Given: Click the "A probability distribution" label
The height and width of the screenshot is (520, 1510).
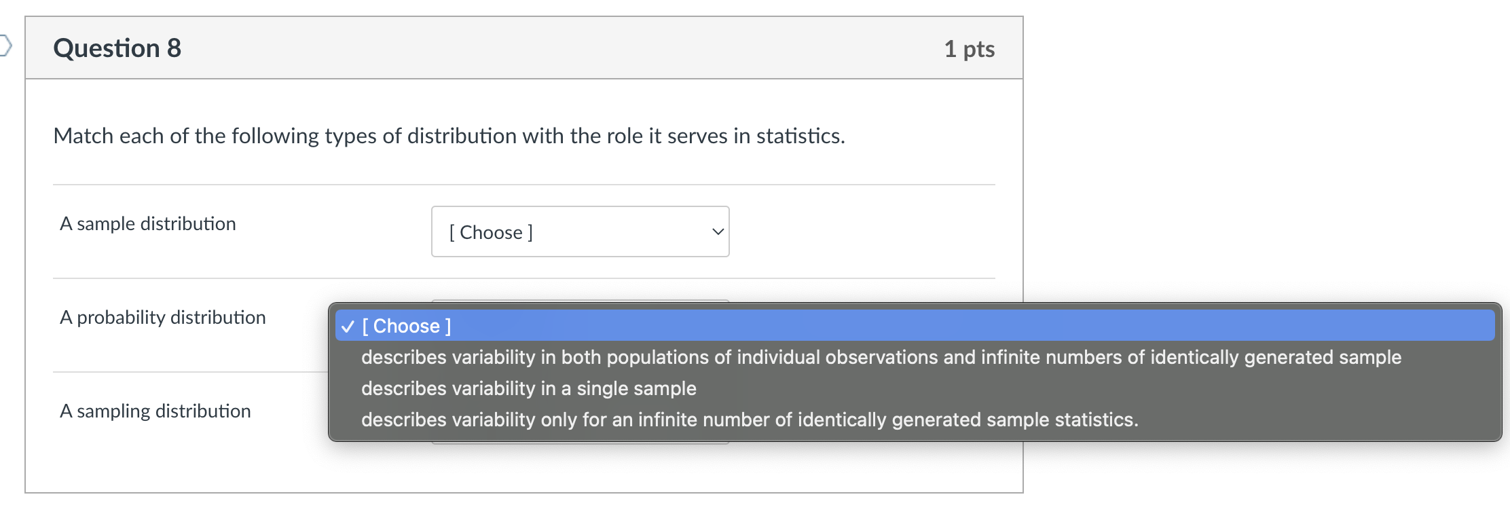Looking at the screenshot, I should [163, 318].
